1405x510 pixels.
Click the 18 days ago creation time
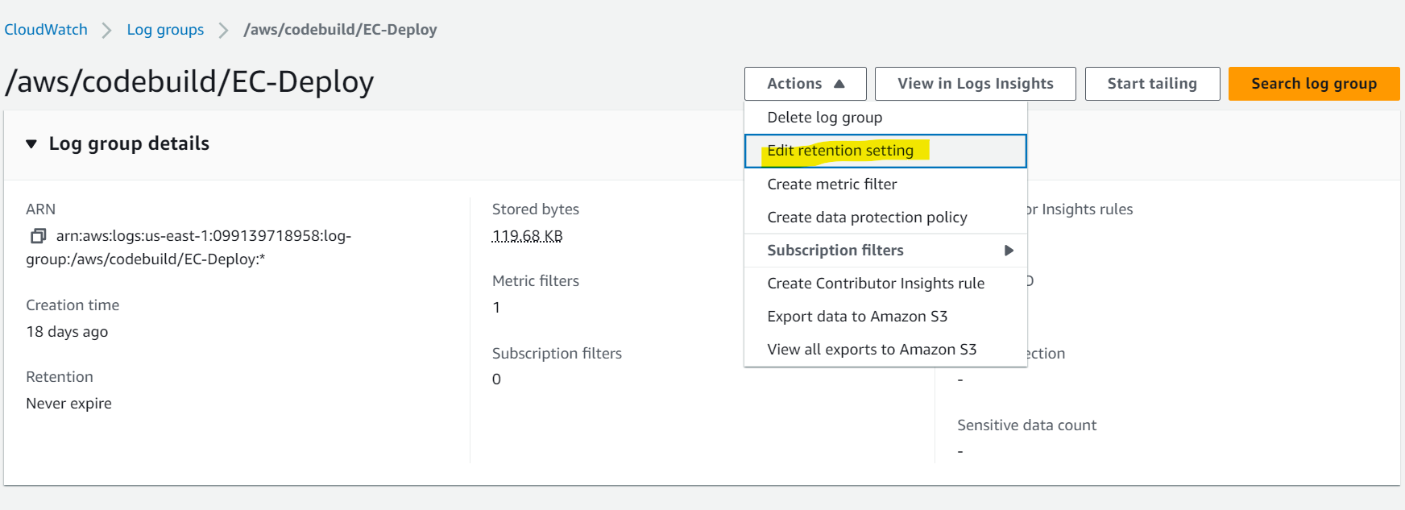coord(67,332)
